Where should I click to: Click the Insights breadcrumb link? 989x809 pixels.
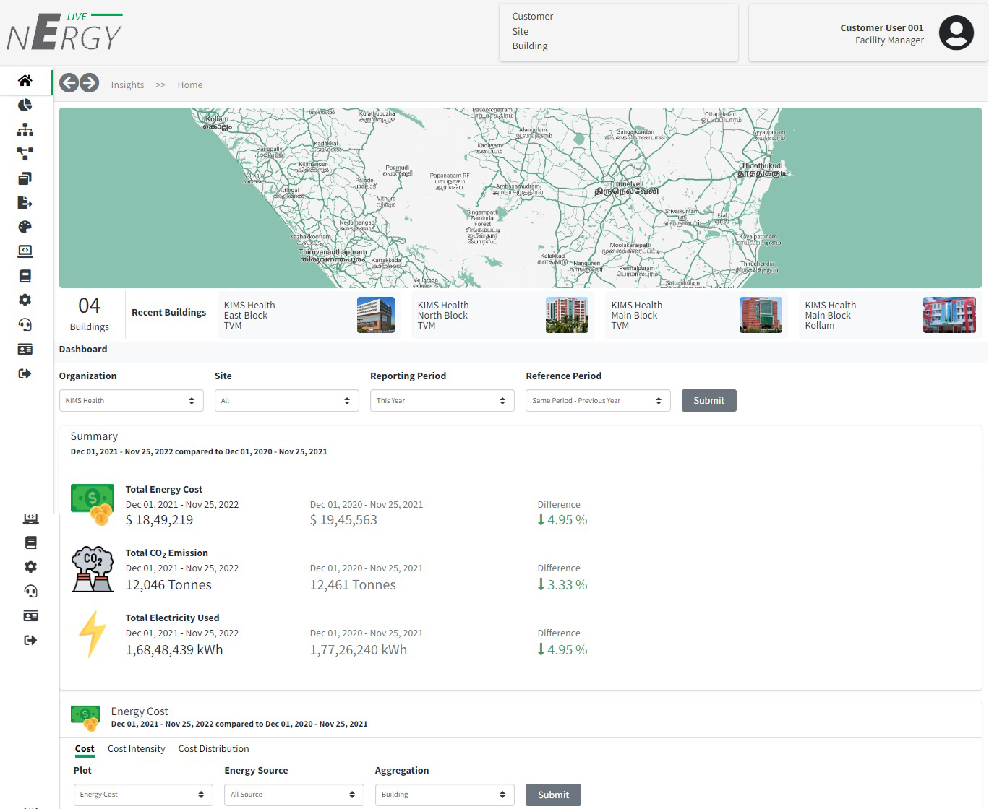127,85
